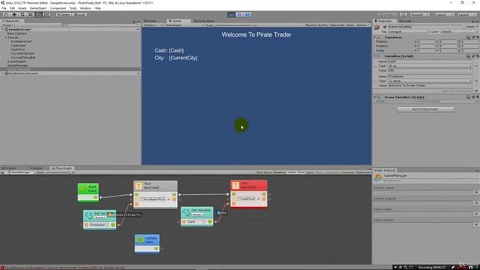The width and height of the screenshot is (480, 270).
Task: Open the Tools menu
Action: [73, 8]
